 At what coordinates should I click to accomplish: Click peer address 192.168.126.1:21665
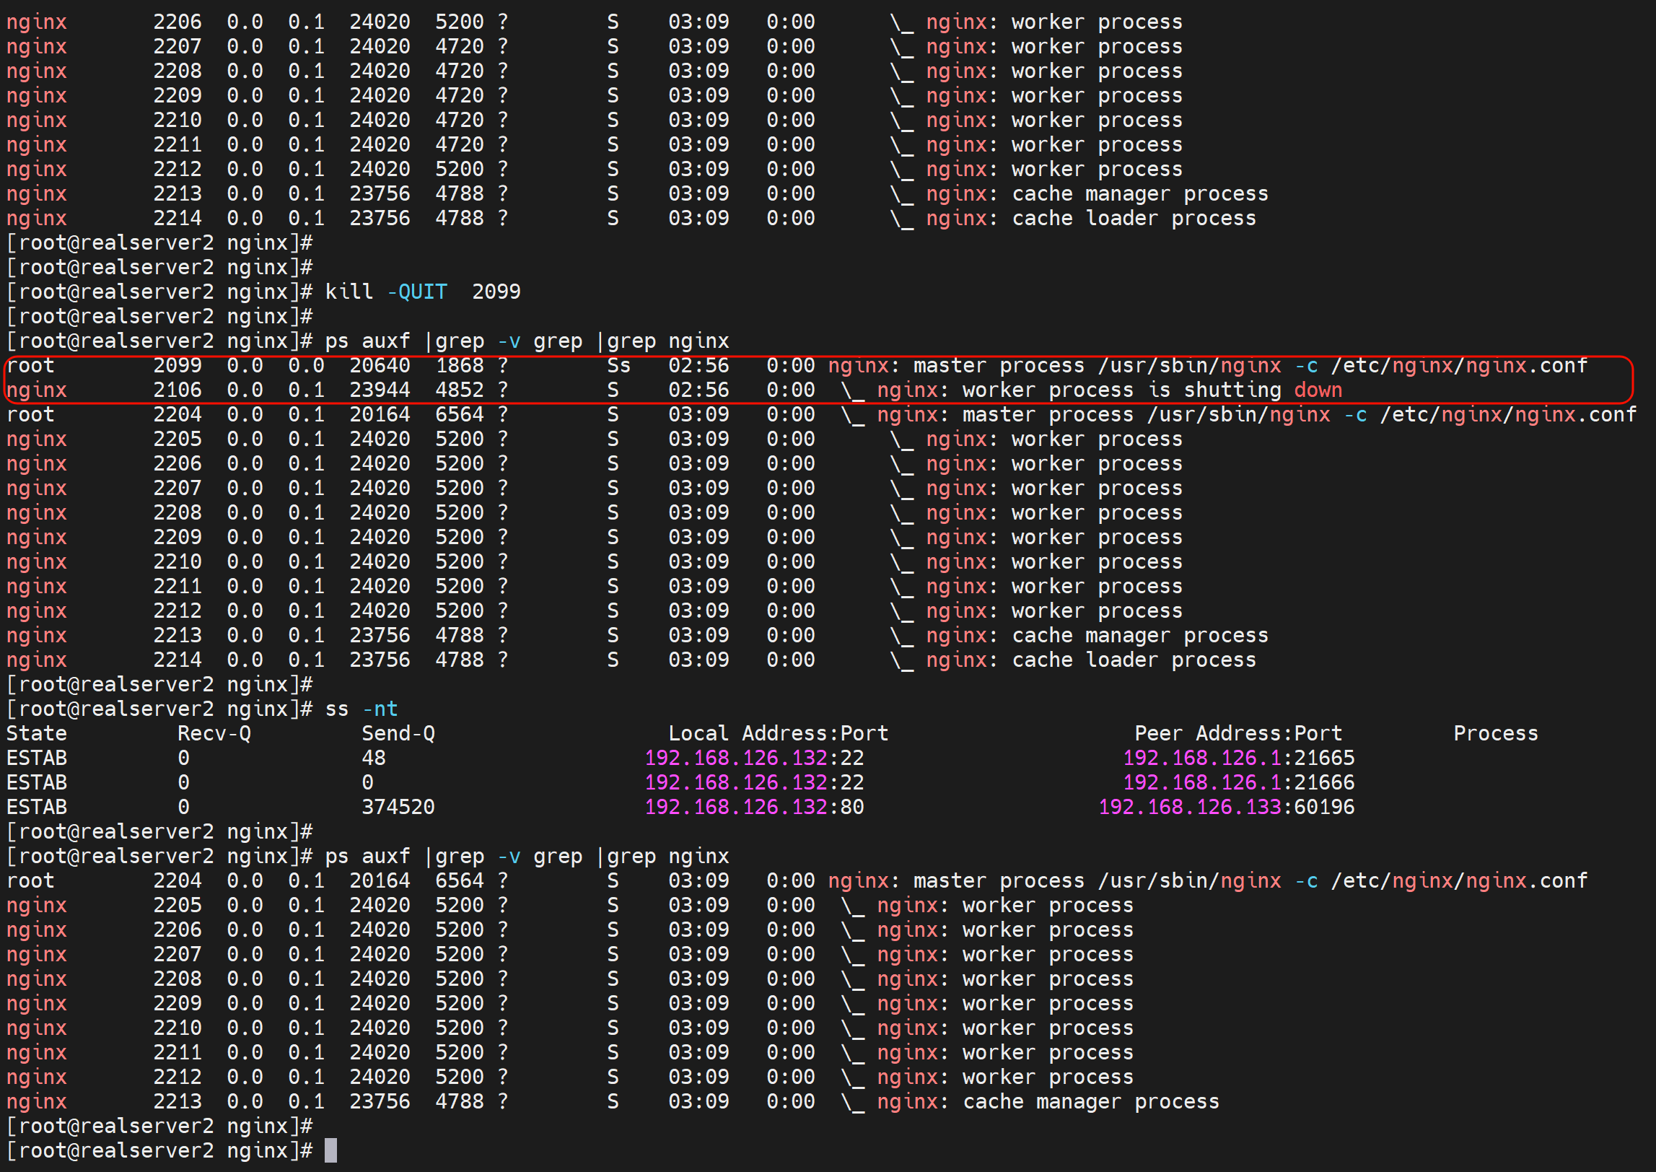point(1238,758)
